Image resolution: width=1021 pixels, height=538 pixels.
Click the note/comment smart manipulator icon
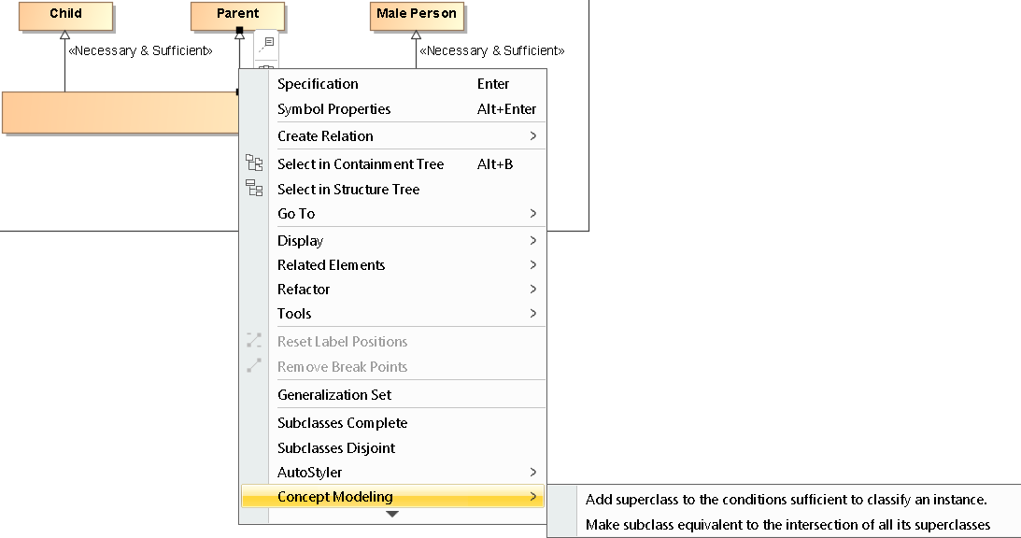pos(267,43)
